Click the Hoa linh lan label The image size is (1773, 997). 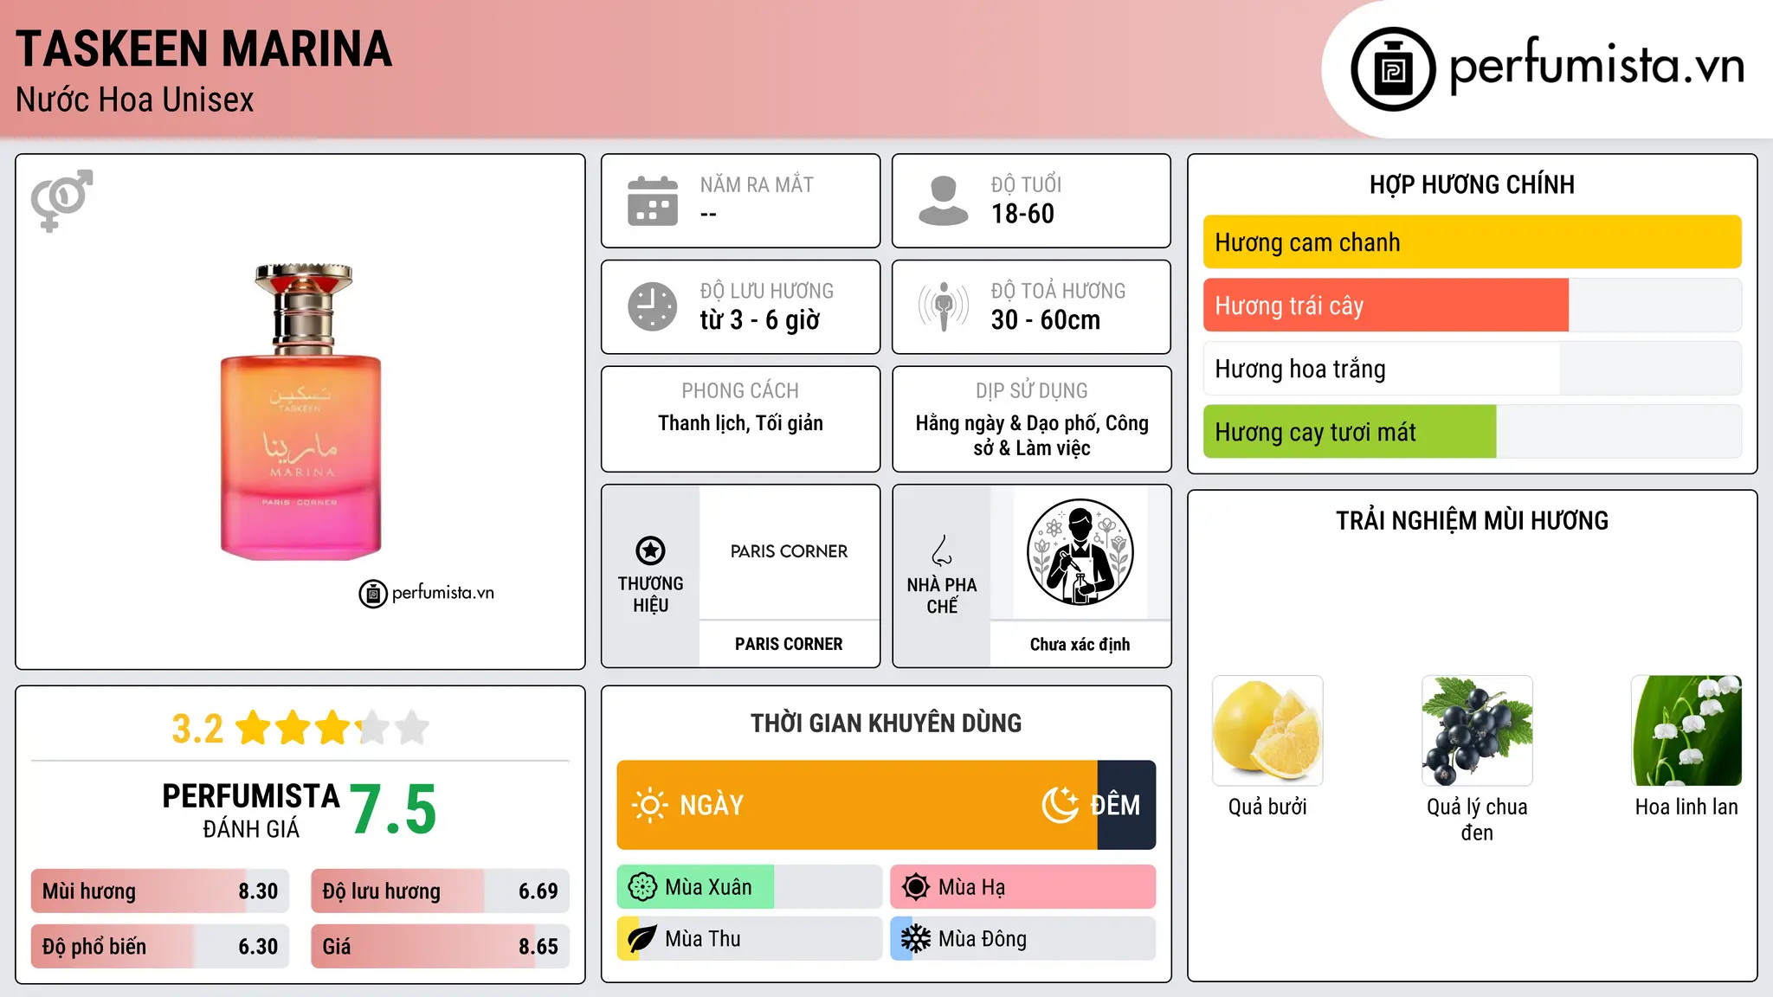(1686, 807)
